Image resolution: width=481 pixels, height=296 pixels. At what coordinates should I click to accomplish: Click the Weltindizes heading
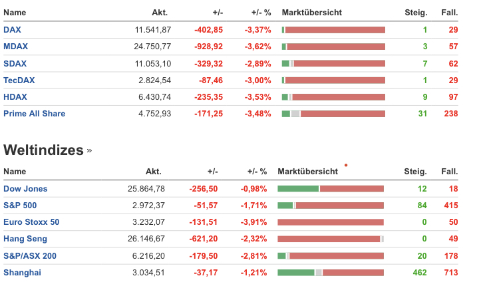click(43, 150)
